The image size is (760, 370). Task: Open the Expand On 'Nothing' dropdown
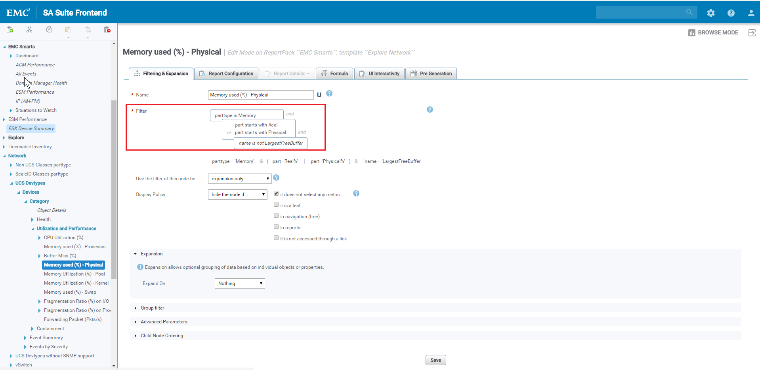pyautogui.click(x=239, y=283)
